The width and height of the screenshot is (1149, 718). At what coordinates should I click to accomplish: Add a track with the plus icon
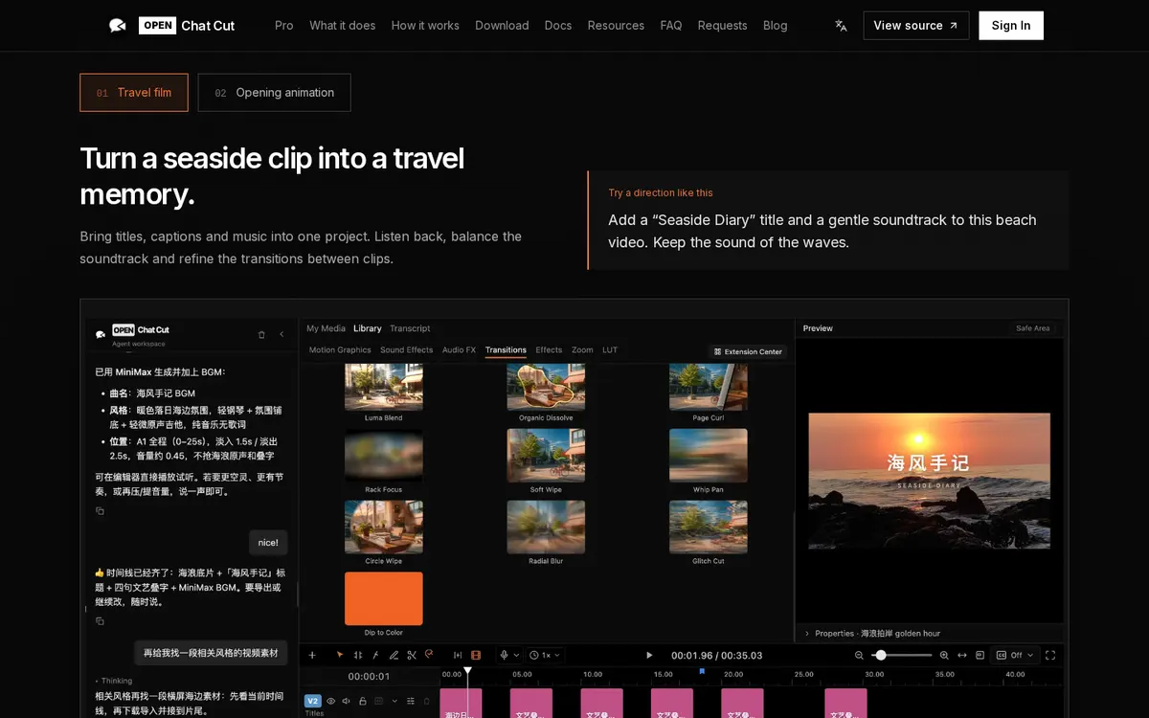tap(312, 655)
